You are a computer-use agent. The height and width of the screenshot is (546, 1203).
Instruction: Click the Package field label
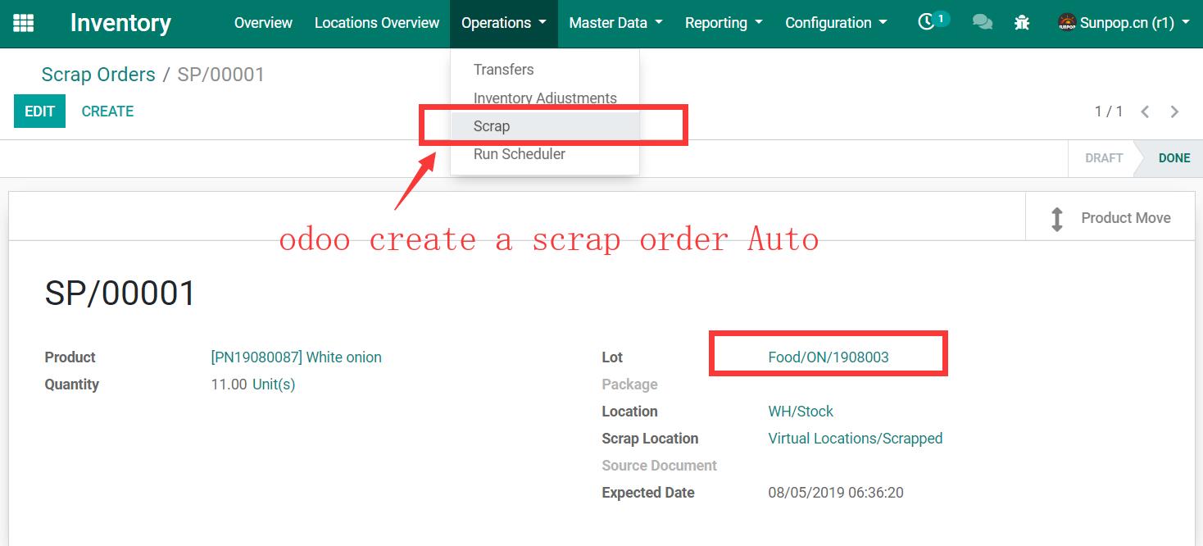[x=629, y=384]
